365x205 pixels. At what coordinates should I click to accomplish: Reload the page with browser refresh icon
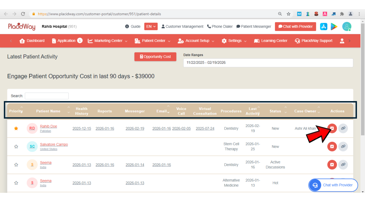(x=23, y=14)
